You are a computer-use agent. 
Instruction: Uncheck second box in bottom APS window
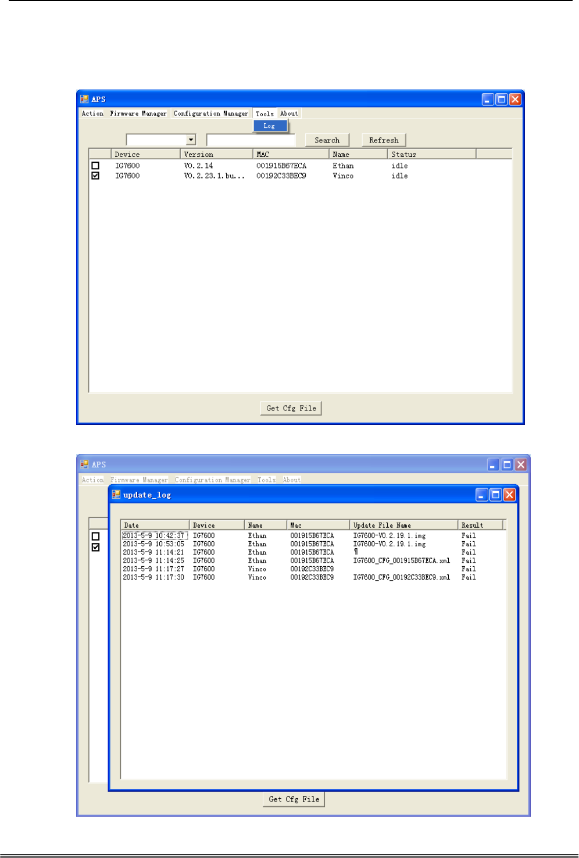[x=96, y=547]
